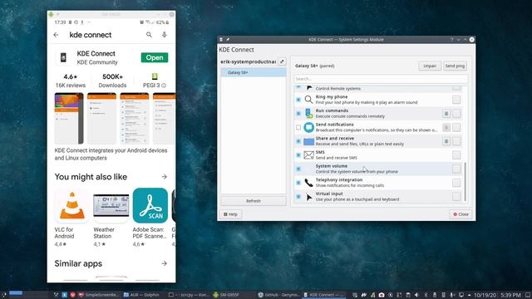Expand the Similar apps section arrow
Screen dimensions: 532x299
[165, 263]
